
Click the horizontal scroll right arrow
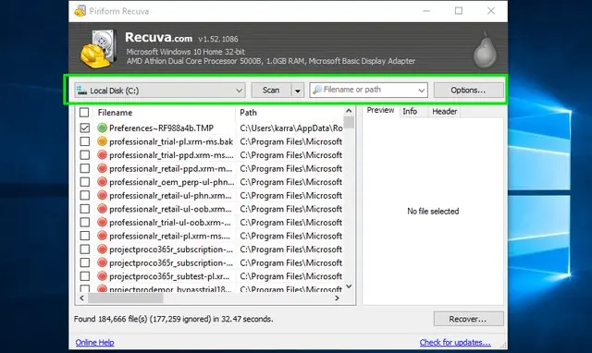pos(337,298)
